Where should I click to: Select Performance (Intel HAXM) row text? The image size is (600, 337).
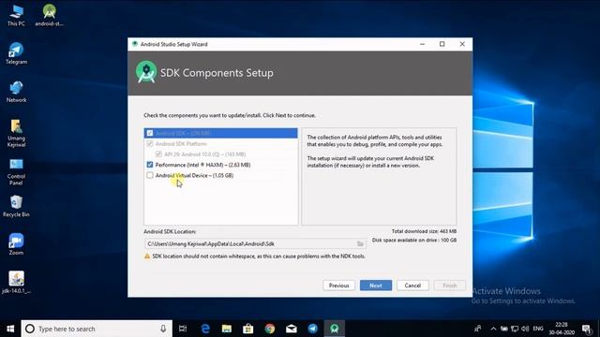202,165
